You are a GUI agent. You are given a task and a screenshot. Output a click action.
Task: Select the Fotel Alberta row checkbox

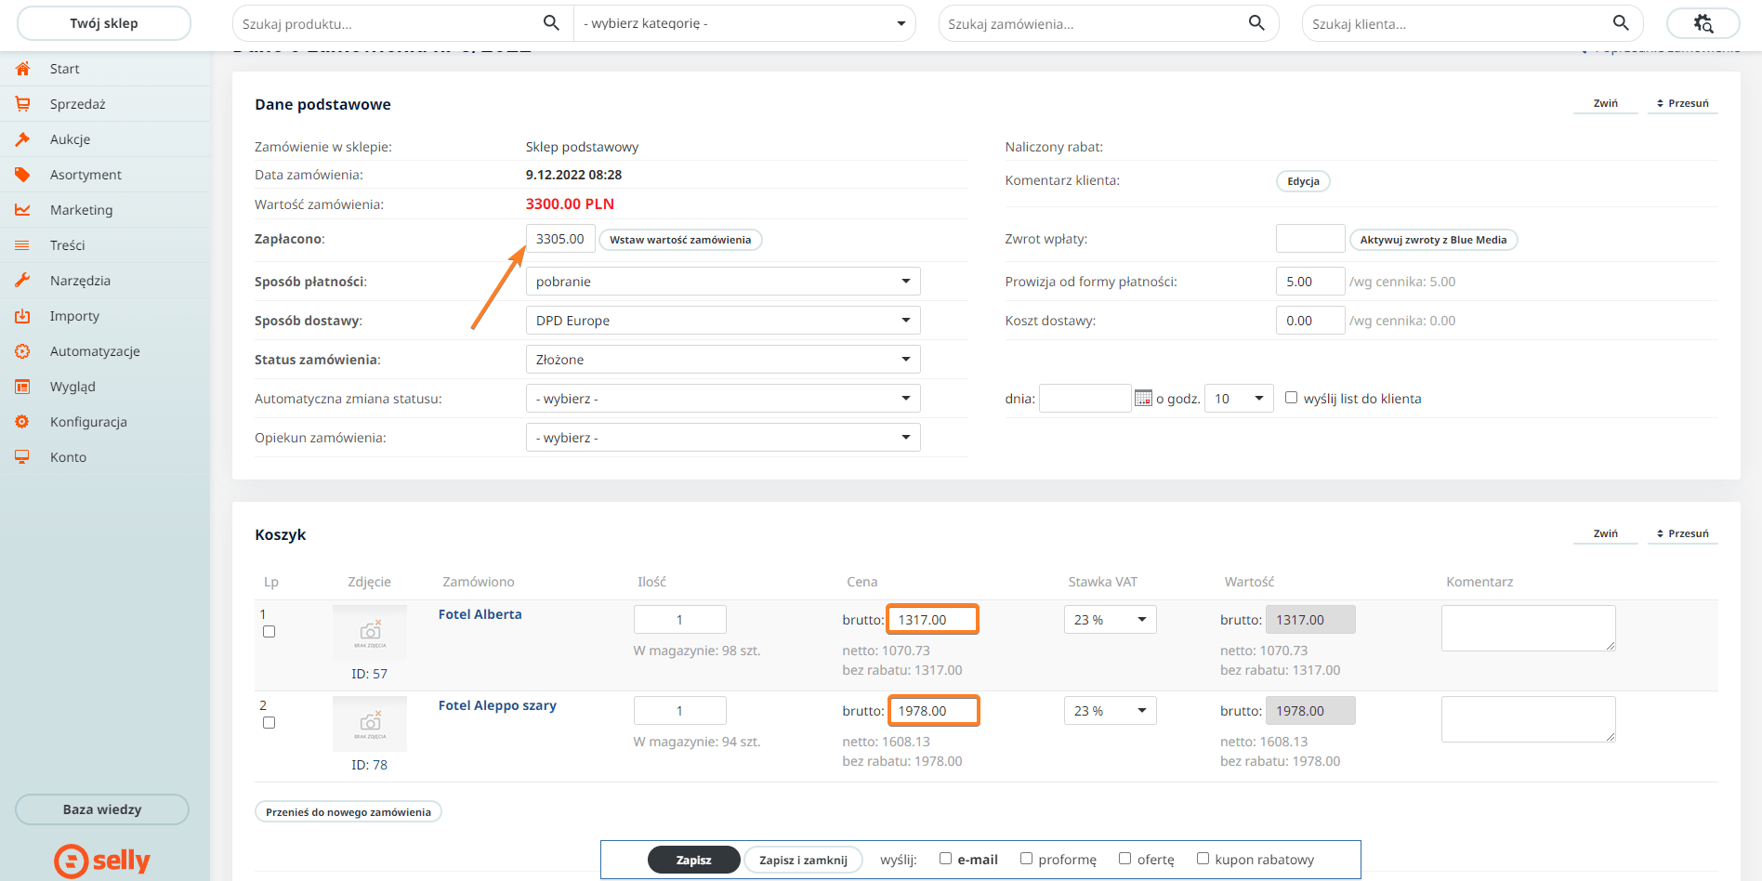[270, 632]
